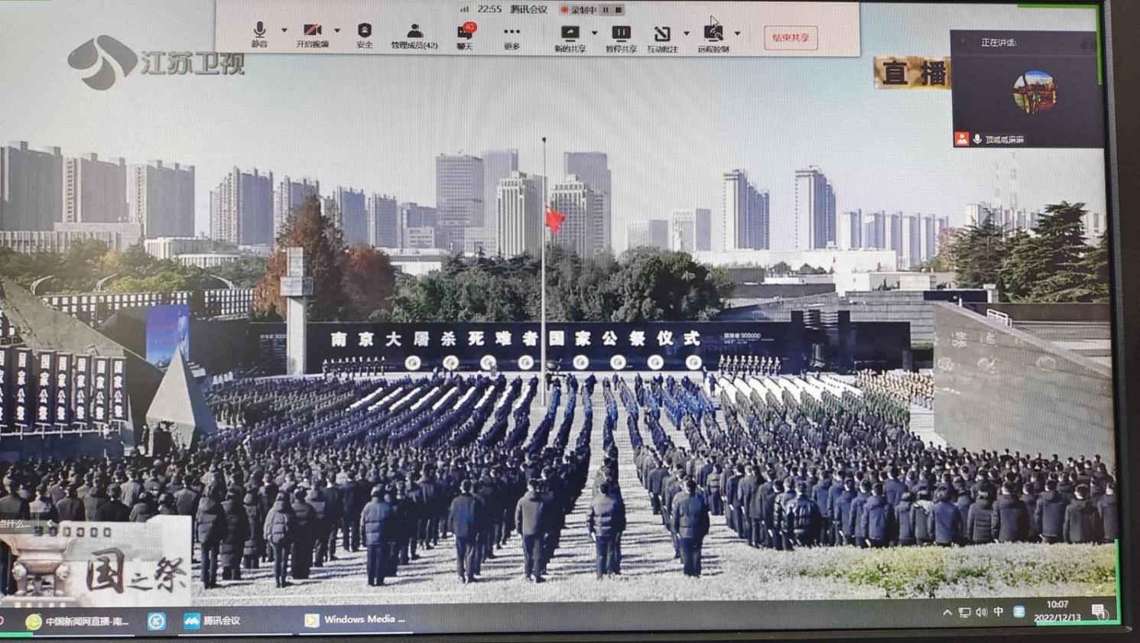This screenshot has height=643, width=1140.
Task: Mute the microphone with 静音 icon
Action: pyautogui.click(x=259, y=31)
